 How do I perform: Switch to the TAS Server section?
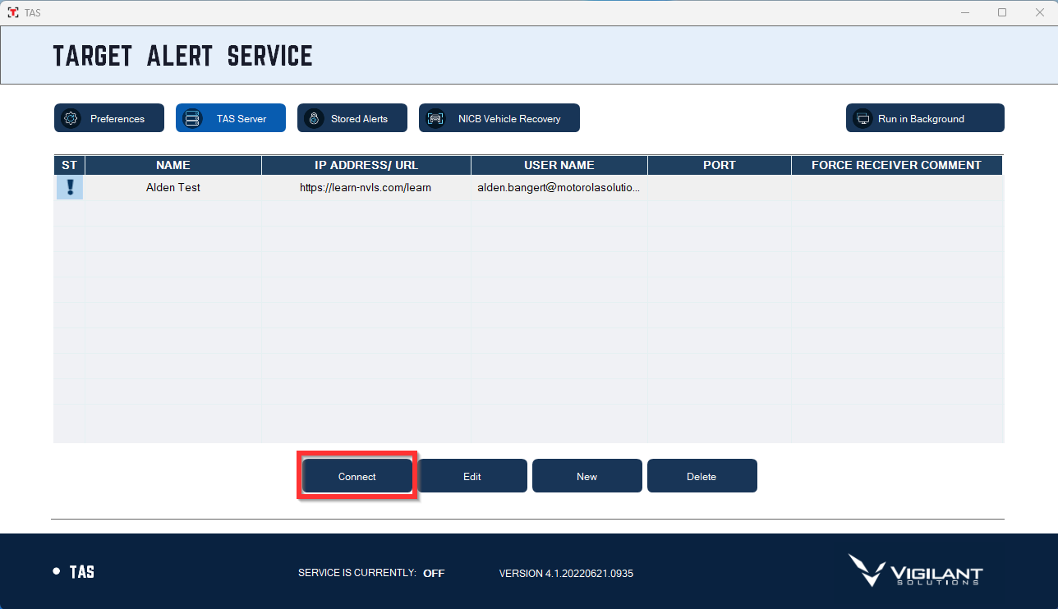[x=231, y=117]
